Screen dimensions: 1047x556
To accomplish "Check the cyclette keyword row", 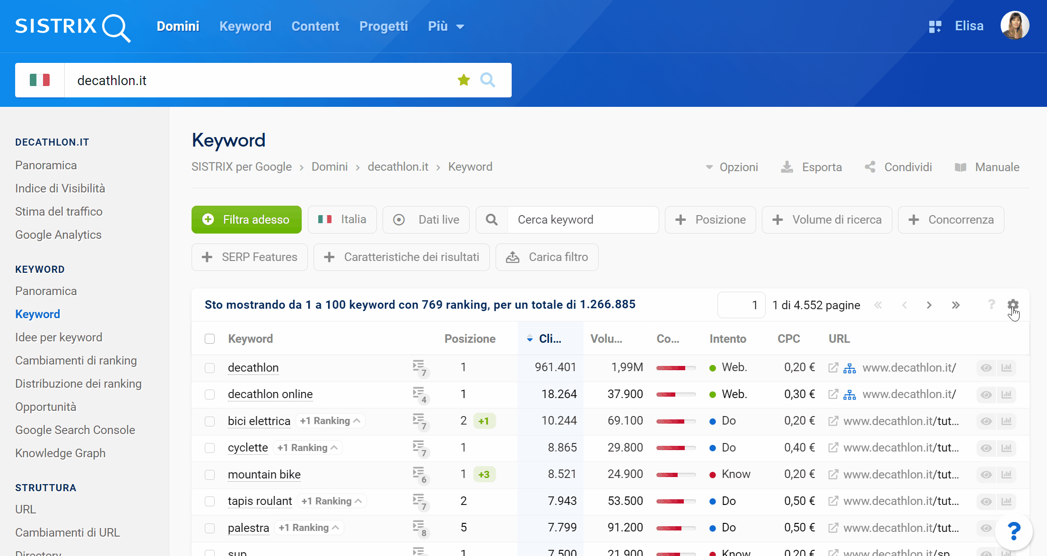I will click(x=209, y=448).
